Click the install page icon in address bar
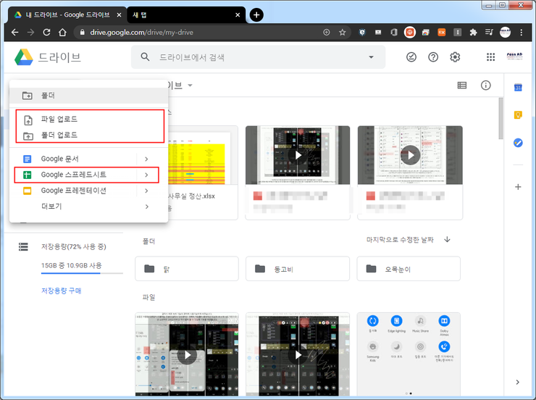Screen dimensions: 536x400 pyautogui.click(x=327, y=33)
